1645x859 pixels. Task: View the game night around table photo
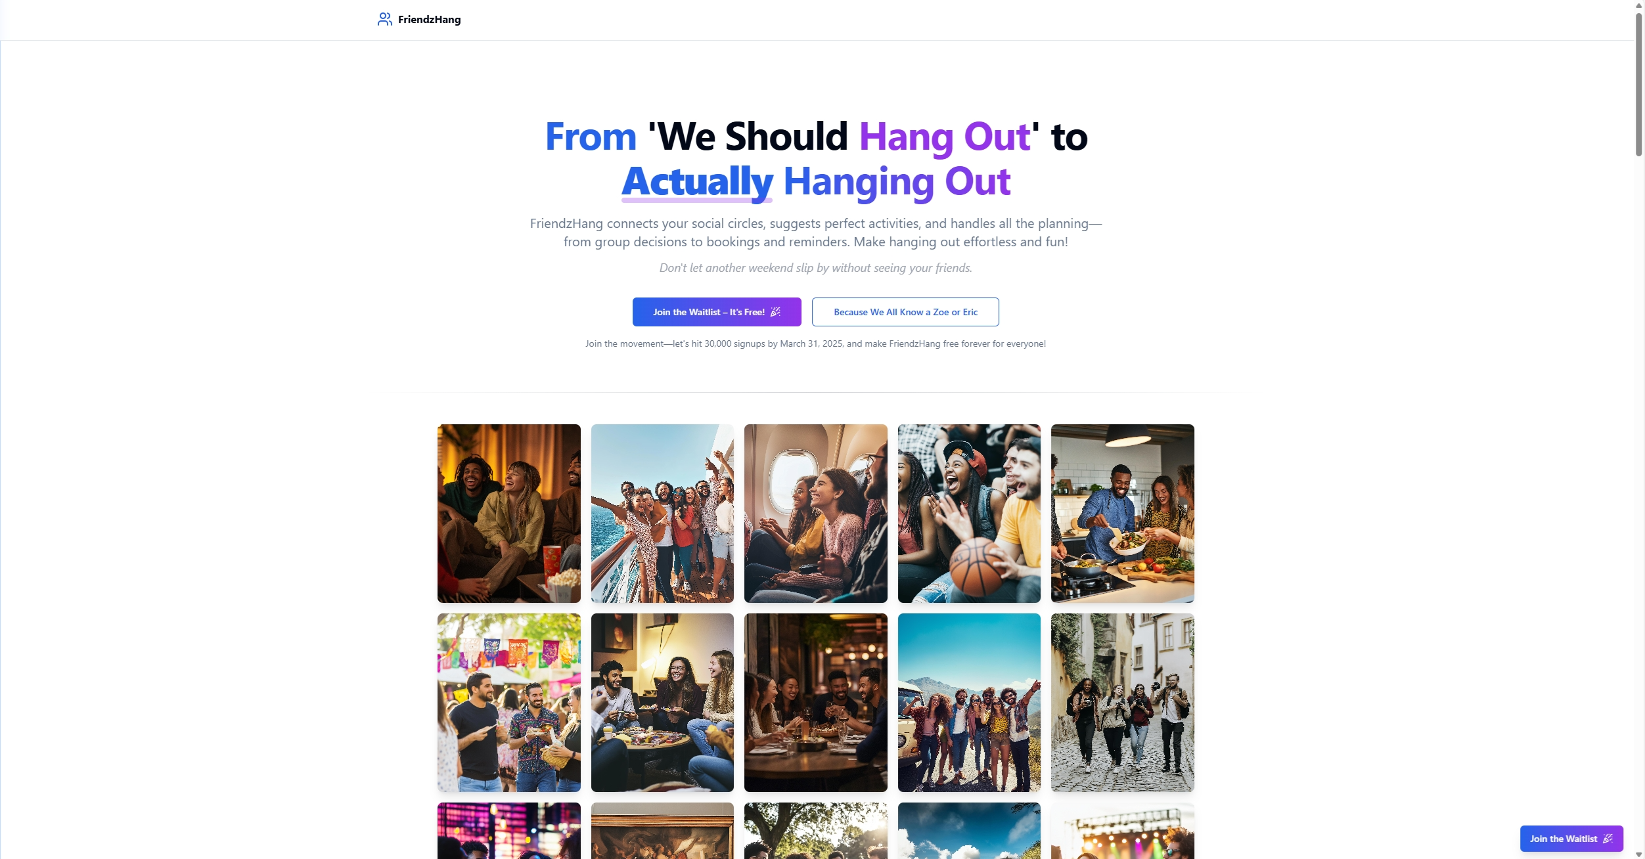click(662, 703)
